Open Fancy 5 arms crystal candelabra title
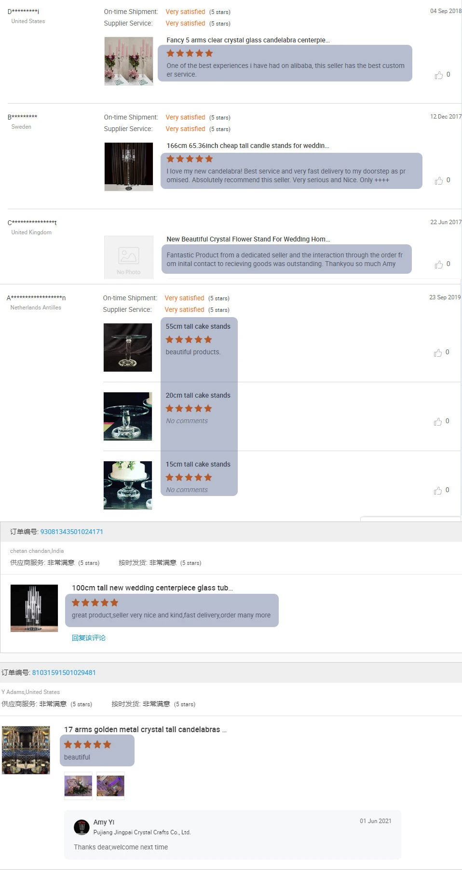 point(248,40)
